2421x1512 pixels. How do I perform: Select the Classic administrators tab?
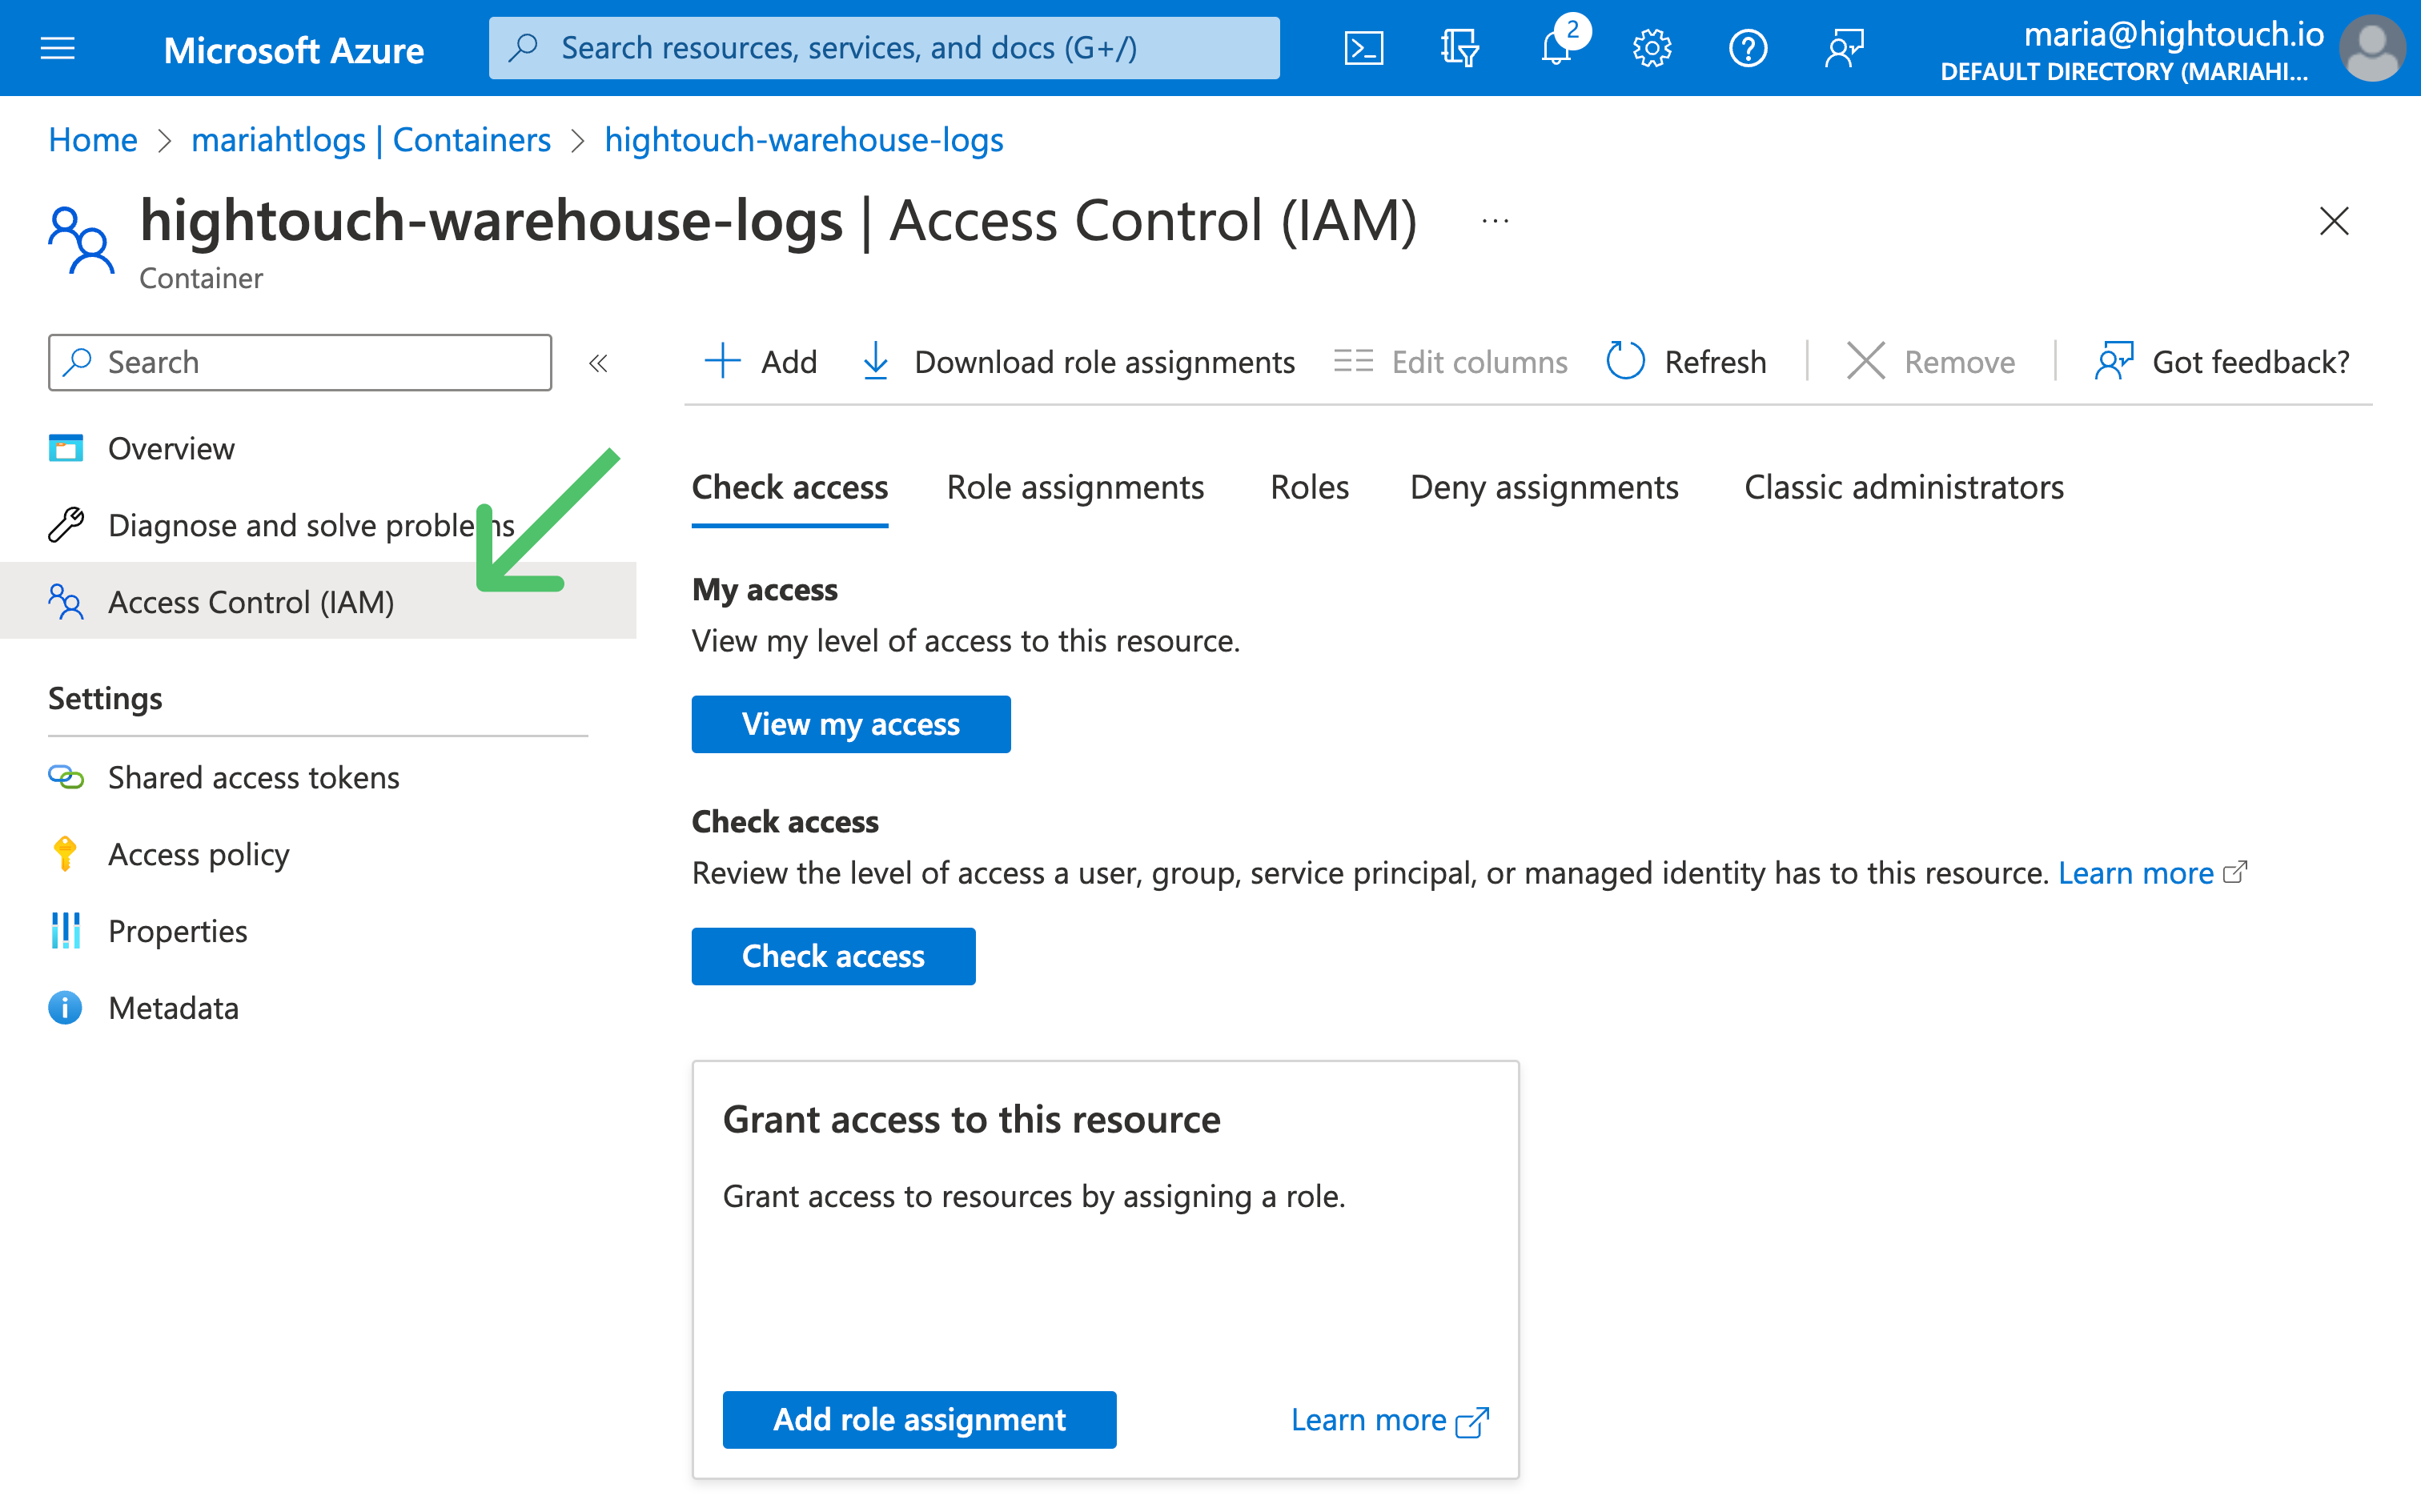click(x=1904, y=486)
